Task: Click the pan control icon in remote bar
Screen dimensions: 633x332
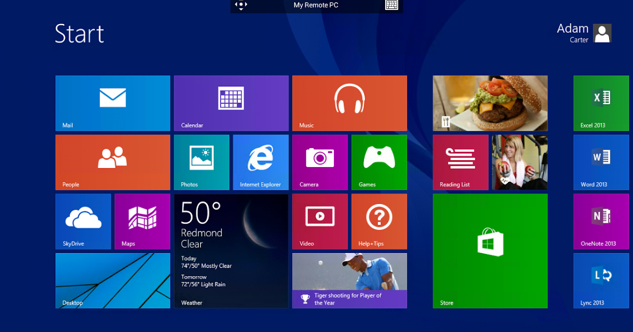Action: click(x=241, y=5)
